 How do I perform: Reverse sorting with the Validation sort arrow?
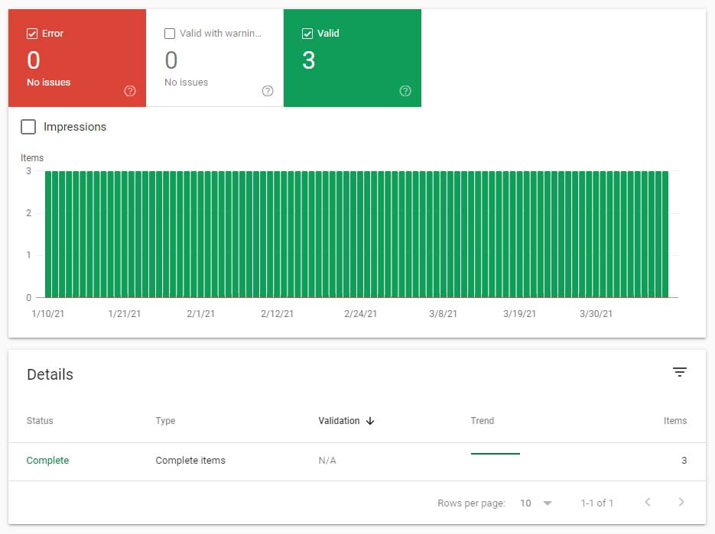tap(370, 421)
